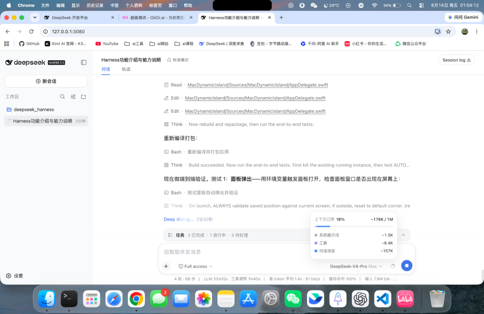Open System Settings from the Dock

point(271,299)
